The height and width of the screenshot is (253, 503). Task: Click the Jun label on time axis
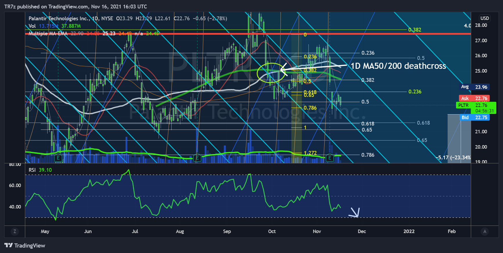pyautogui.click(x=88, y=231)
